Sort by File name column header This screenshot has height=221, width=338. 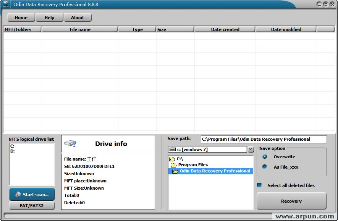point(80,29)
